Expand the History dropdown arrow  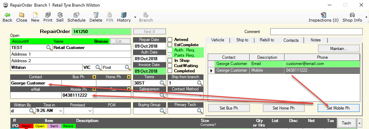(x=135, y=17)
